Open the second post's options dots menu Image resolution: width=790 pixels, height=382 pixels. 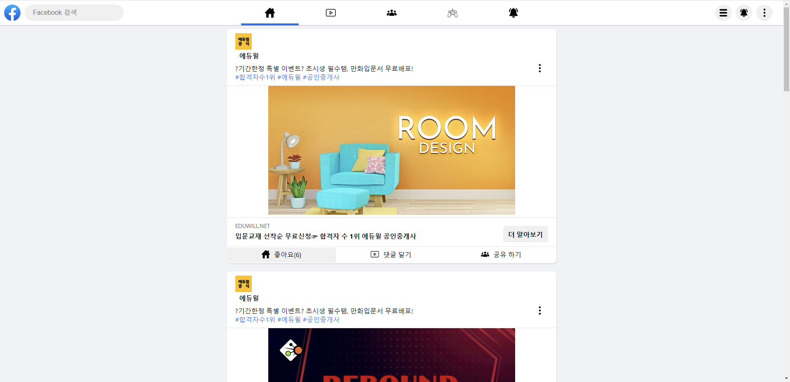click(540, 311)
